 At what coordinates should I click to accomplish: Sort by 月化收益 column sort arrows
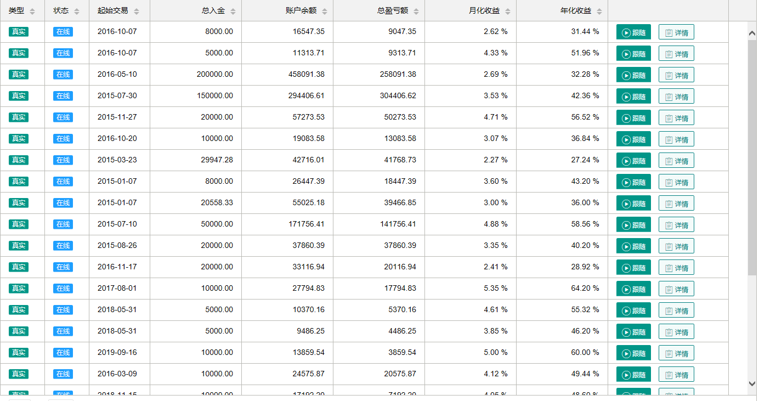point(508,12)
